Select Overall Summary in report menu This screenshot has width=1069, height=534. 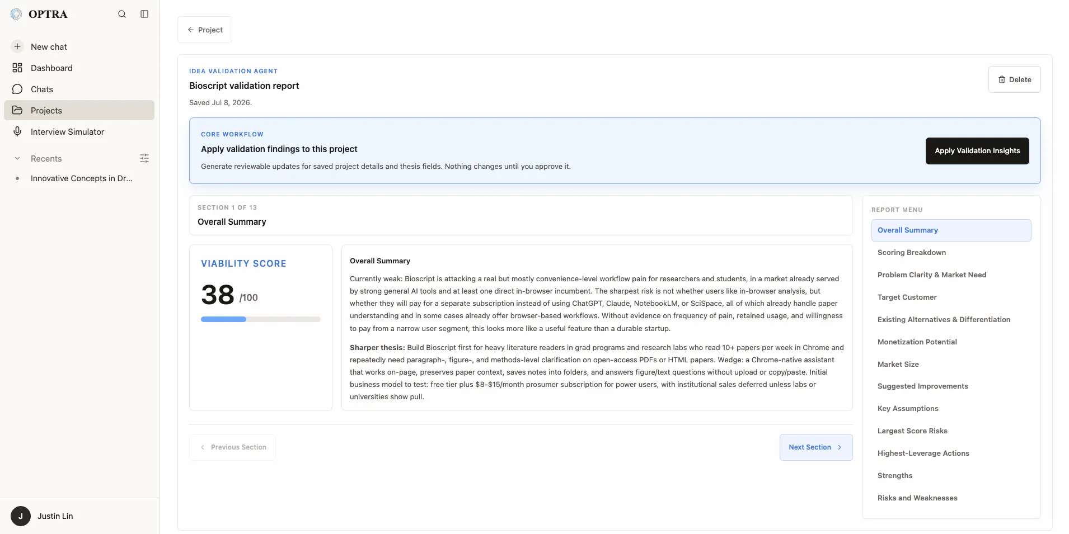pos(951,230)
